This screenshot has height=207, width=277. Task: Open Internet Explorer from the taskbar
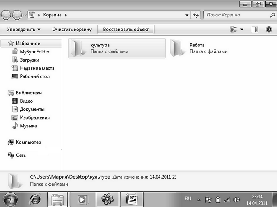pos(36,199)
